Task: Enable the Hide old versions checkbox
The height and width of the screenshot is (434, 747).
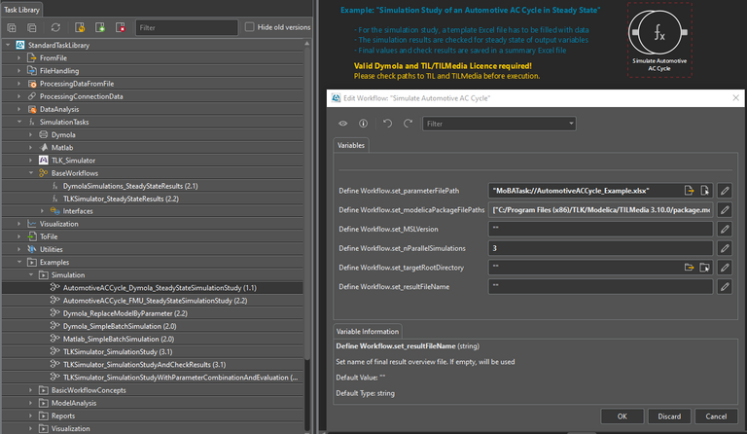Action: click(x=250, y=28)
